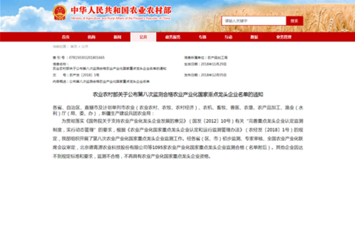The image size is (355, 237).
Task: Click the 信息所属单位 农产品加工局 field
Action: (x=206, y=58)
